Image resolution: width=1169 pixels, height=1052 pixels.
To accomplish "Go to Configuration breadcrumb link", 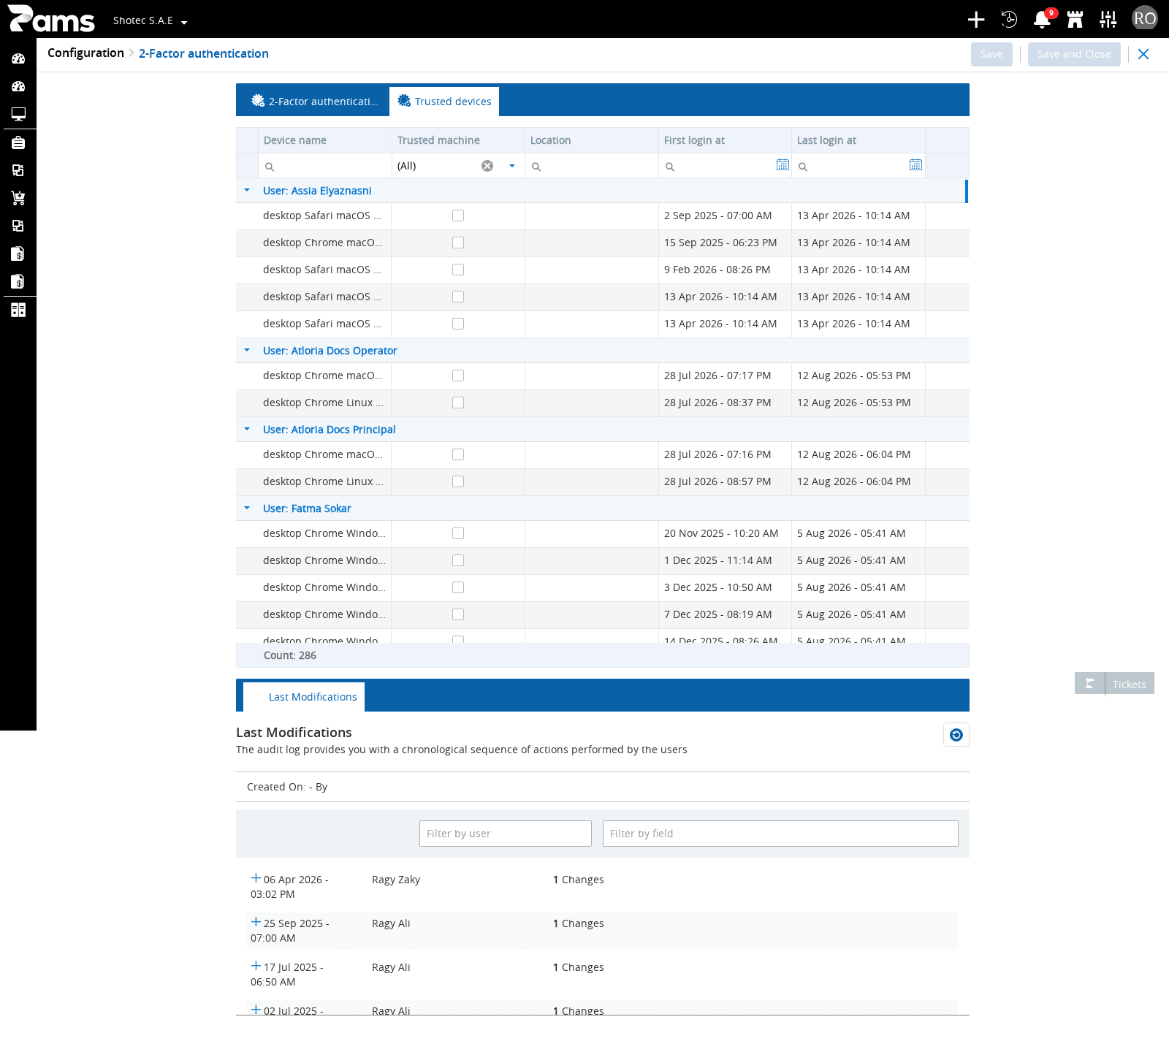I will 85,53.
